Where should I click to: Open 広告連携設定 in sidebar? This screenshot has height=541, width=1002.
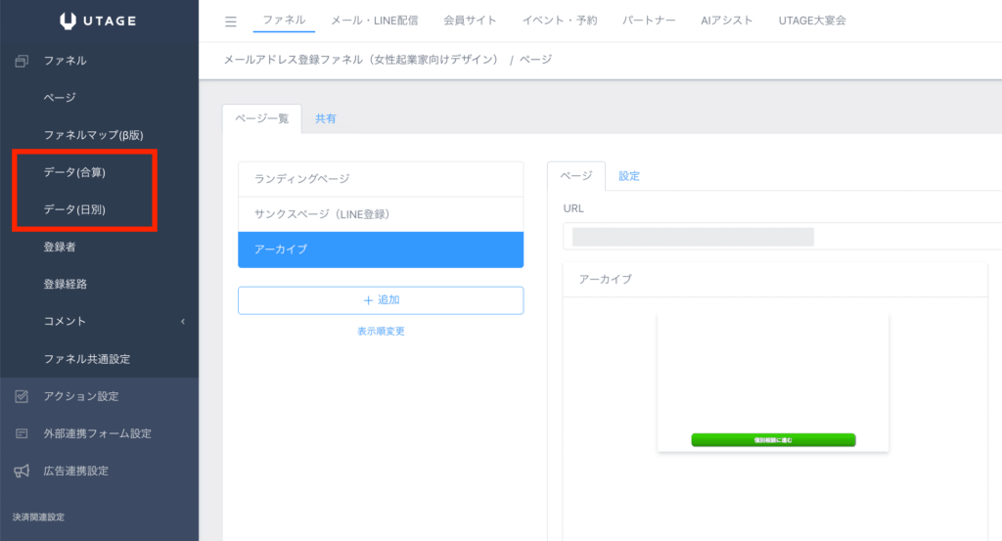pos(76,471)
